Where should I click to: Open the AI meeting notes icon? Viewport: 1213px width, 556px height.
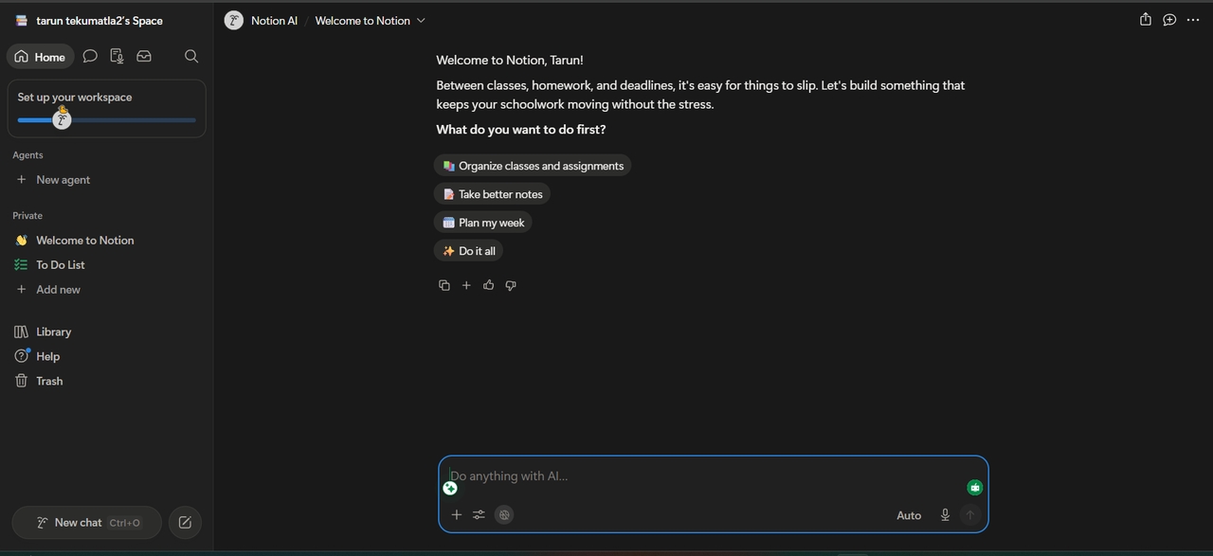(x=117, y=57)
